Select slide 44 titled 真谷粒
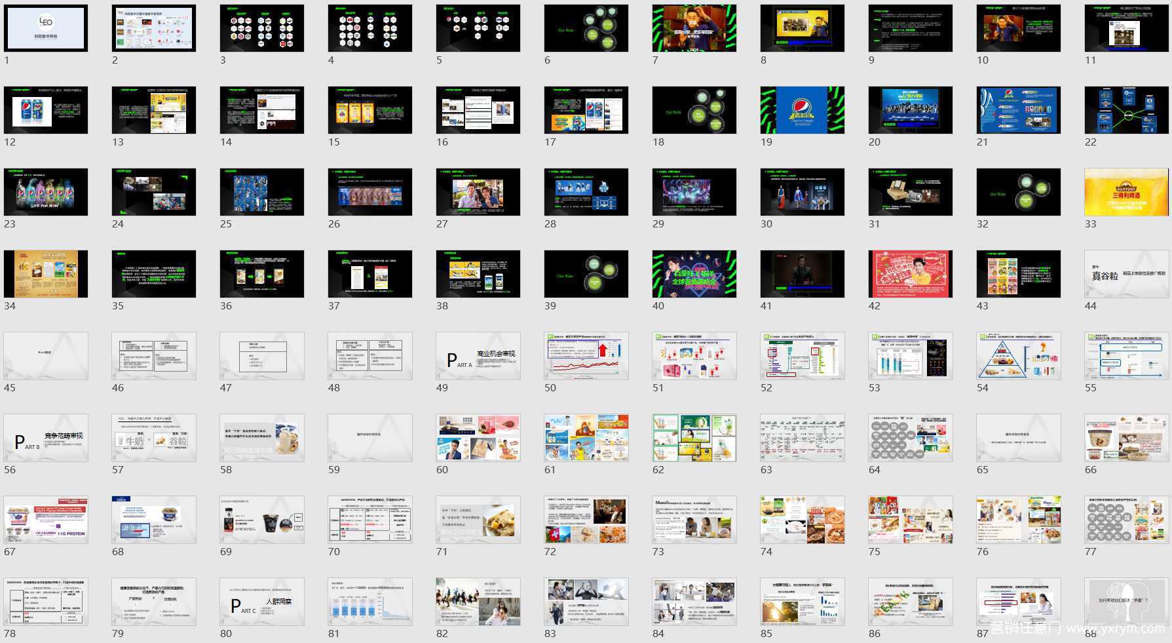The height and width of the screenshot is (643, 1172). 1126,274
